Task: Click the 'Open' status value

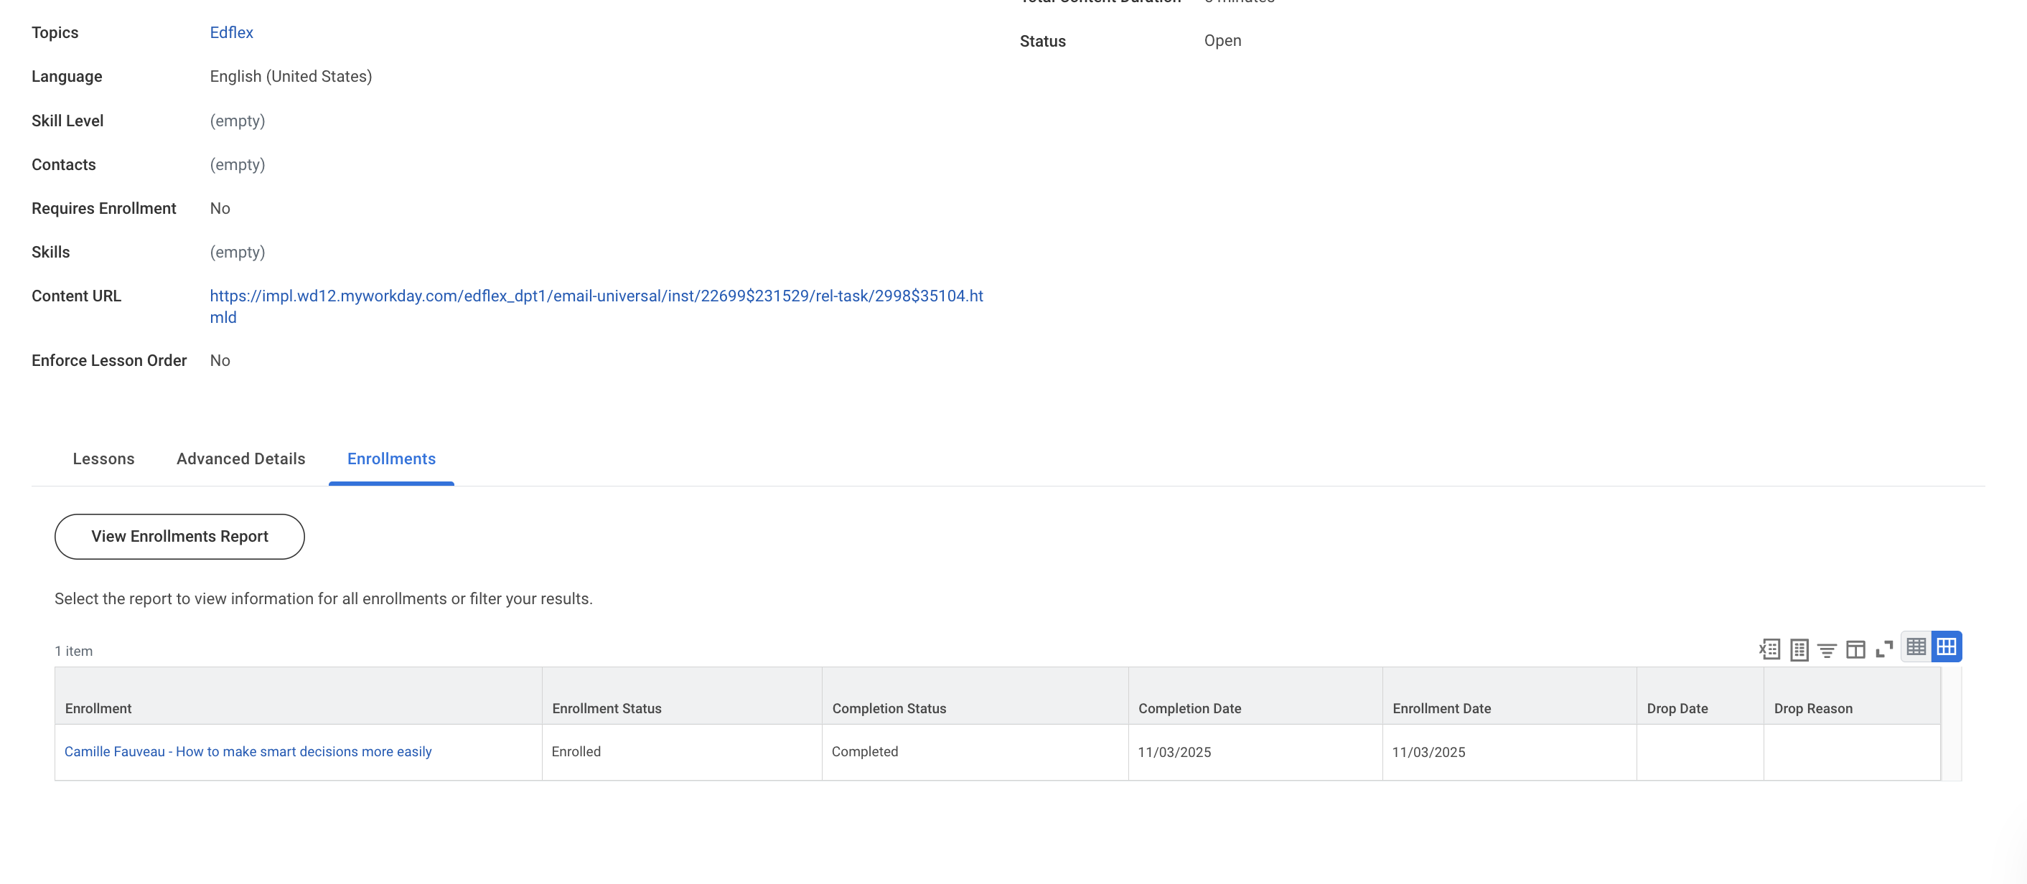Action: click(x=1222, y=41)
